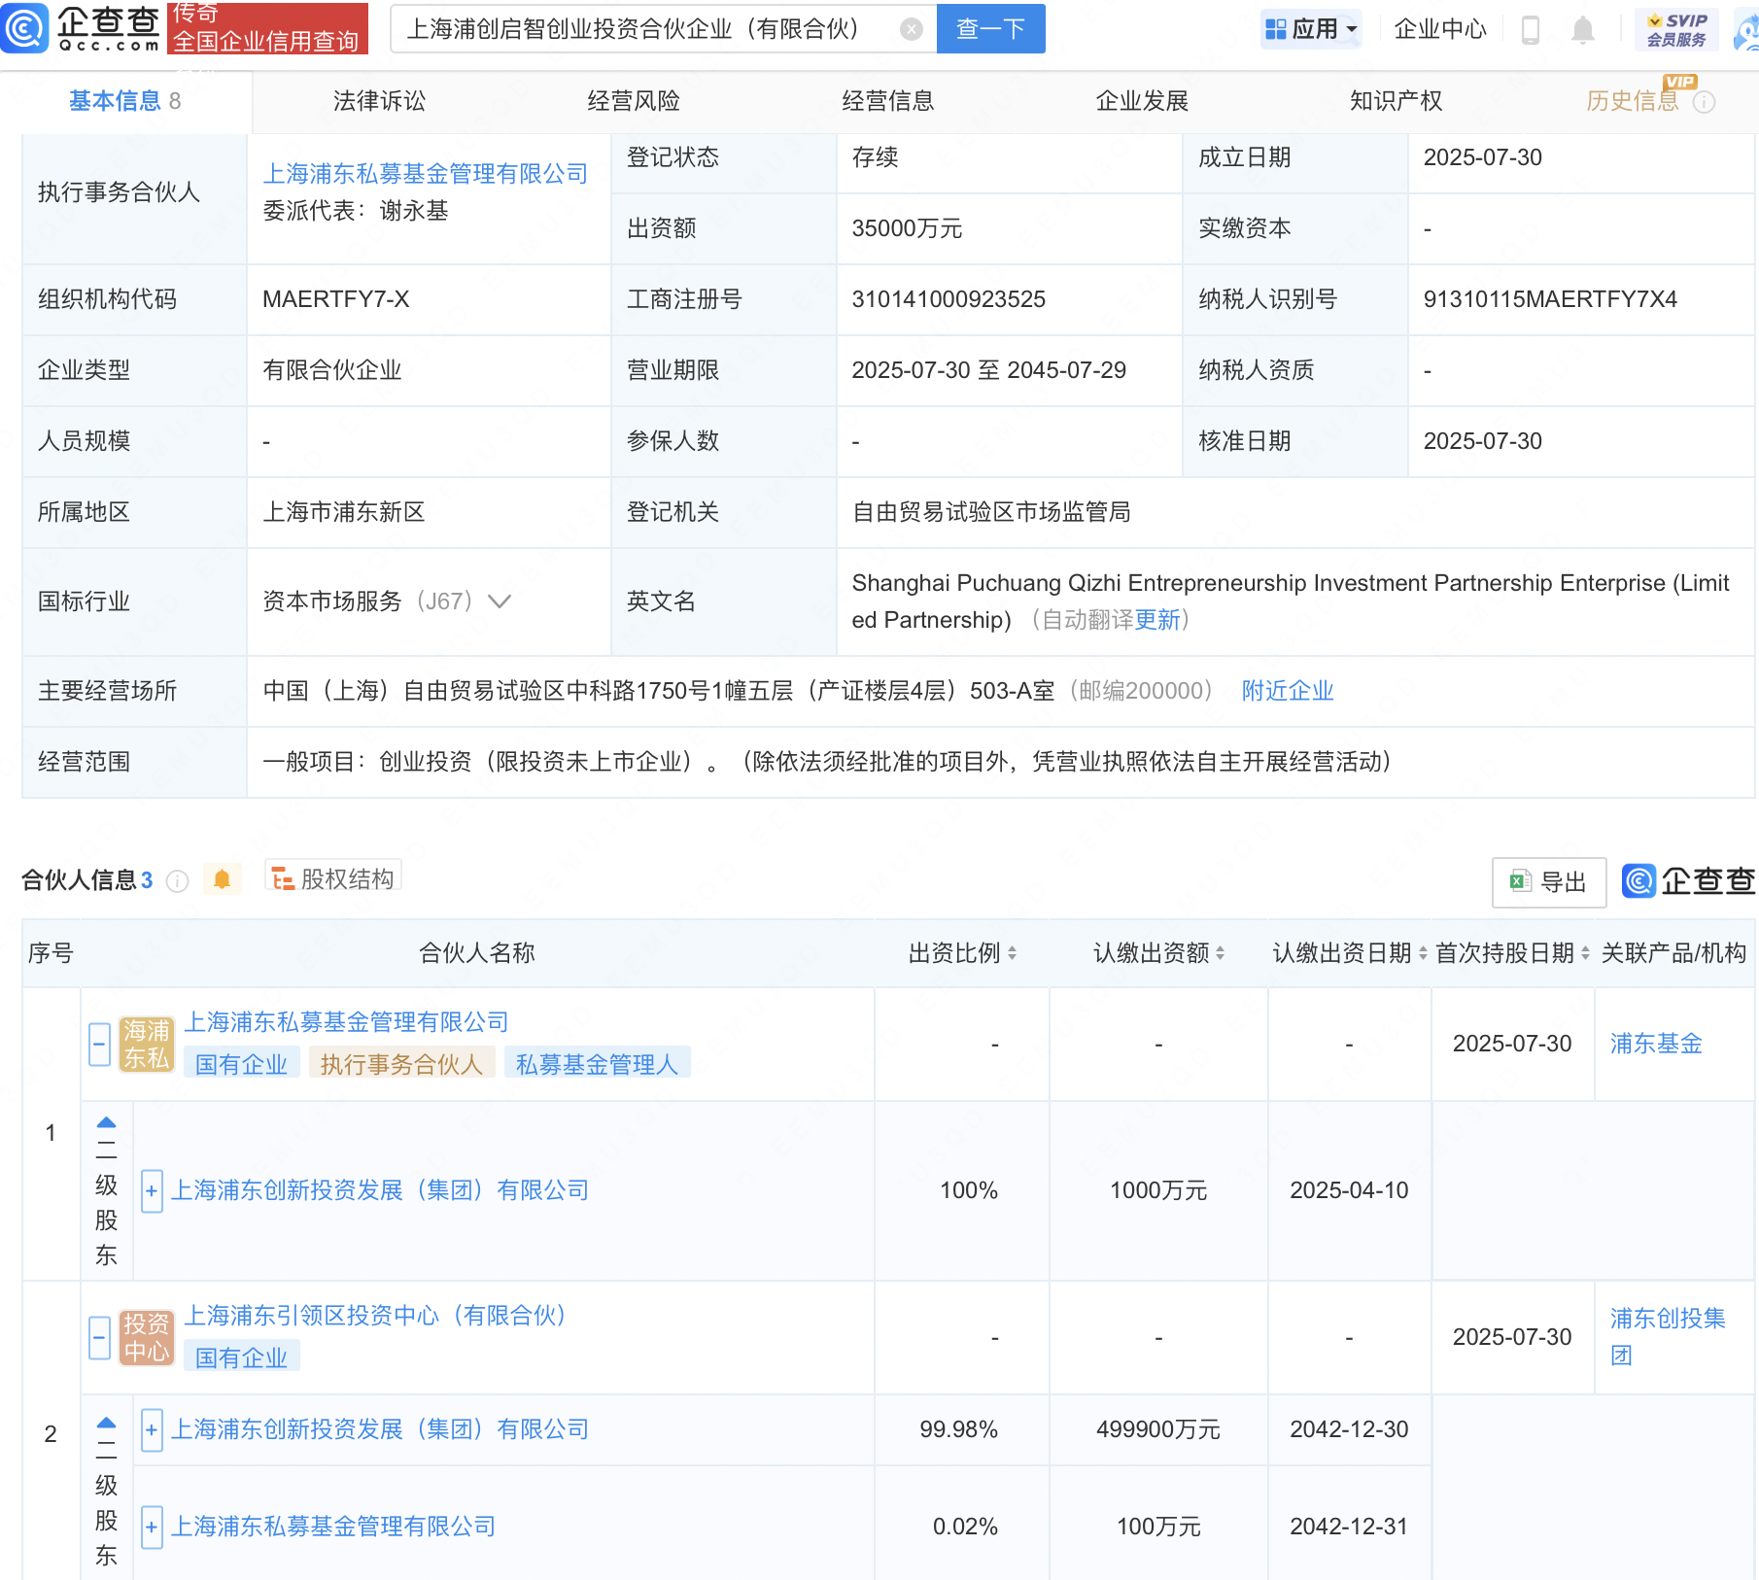Click 附近企业 nearby companies link

1288,691
